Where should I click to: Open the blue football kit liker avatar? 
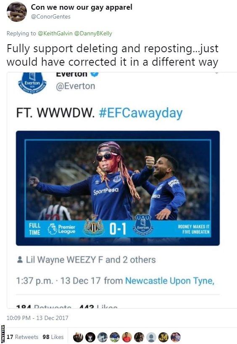click(x=115, y=337)
